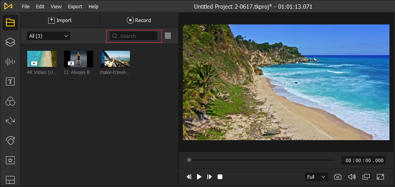Open the Full preview quality dropdown
This screenshot has height=187, width=395.
tap(317, 177)
